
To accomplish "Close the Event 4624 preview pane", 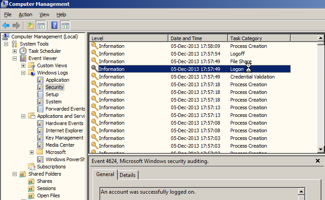I will tap(317, 161).
